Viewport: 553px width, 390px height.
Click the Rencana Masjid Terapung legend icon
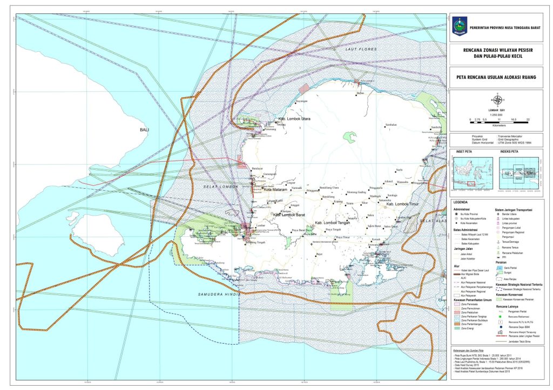pyautogui.click(x=500, y=333)
